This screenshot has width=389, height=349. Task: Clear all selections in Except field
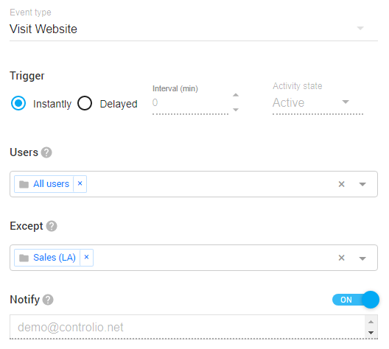(342, 258)
